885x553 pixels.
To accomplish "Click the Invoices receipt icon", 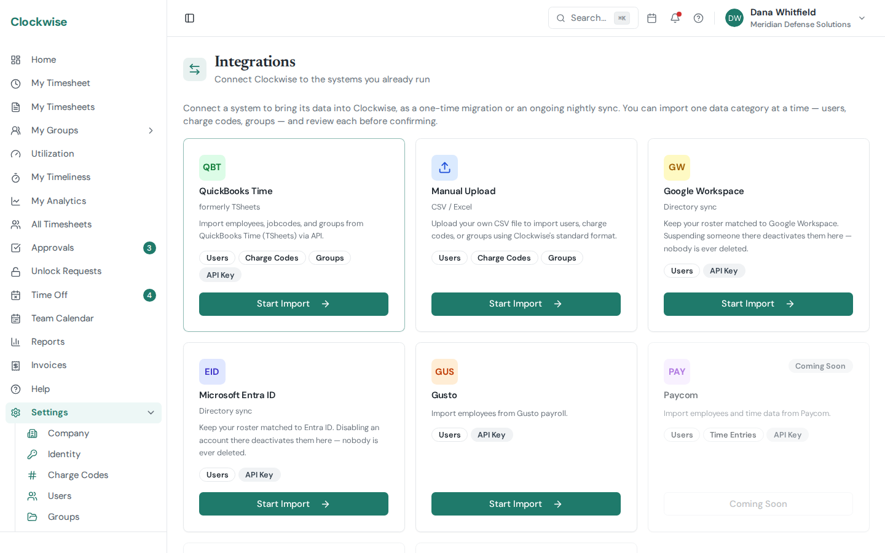I will 16,366.
